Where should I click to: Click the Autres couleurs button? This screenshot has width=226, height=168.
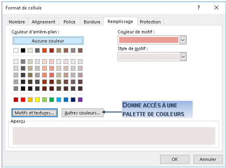83,113
